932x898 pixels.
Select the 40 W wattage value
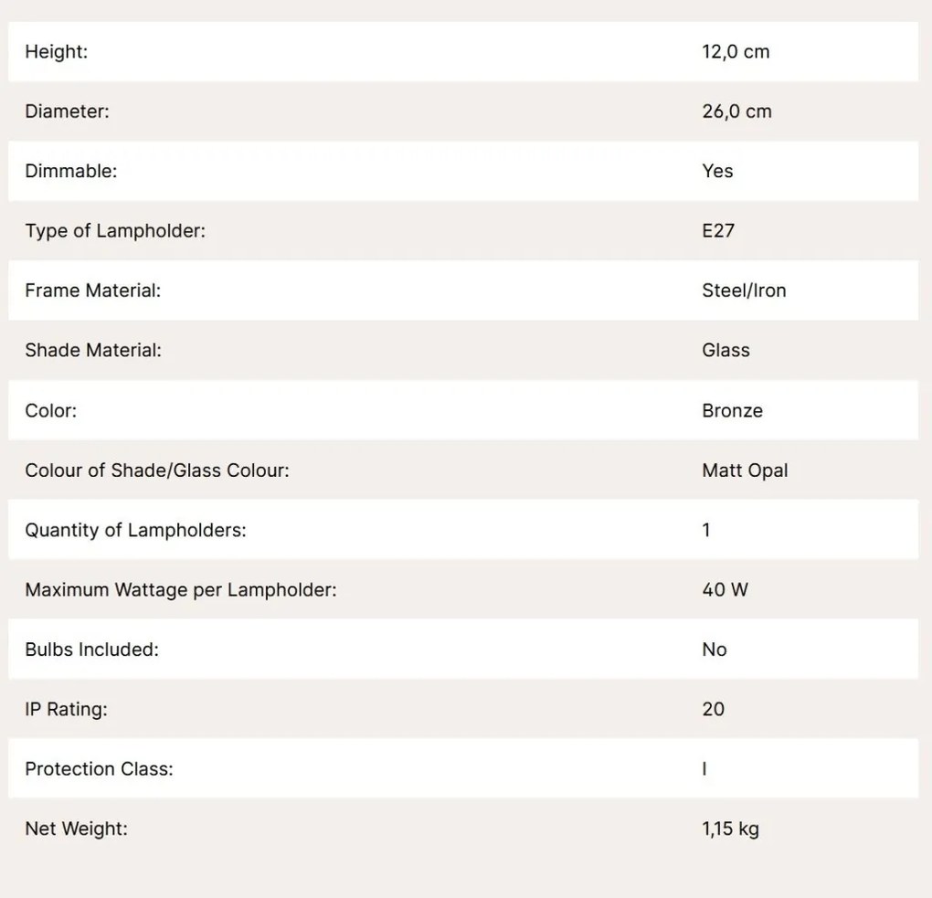(x=725, y=589)
